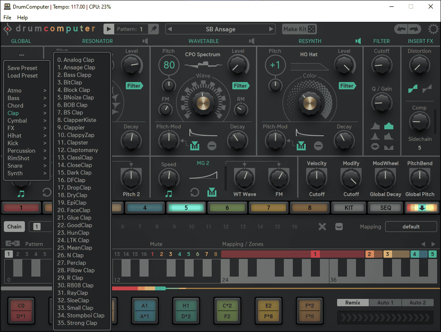The height and width of the screenshot is (332, 441).
Task: Switch to the Remix tab
Action: point(353,303)
